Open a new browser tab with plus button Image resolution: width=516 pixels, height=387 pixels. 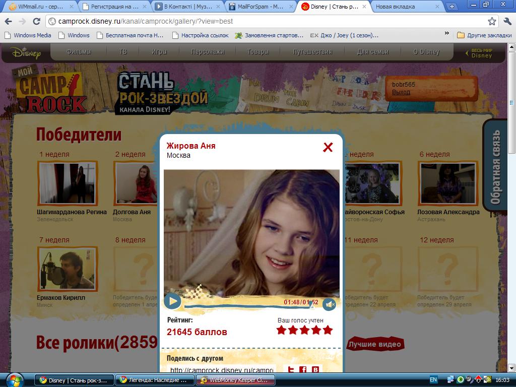tap(452, 6)
